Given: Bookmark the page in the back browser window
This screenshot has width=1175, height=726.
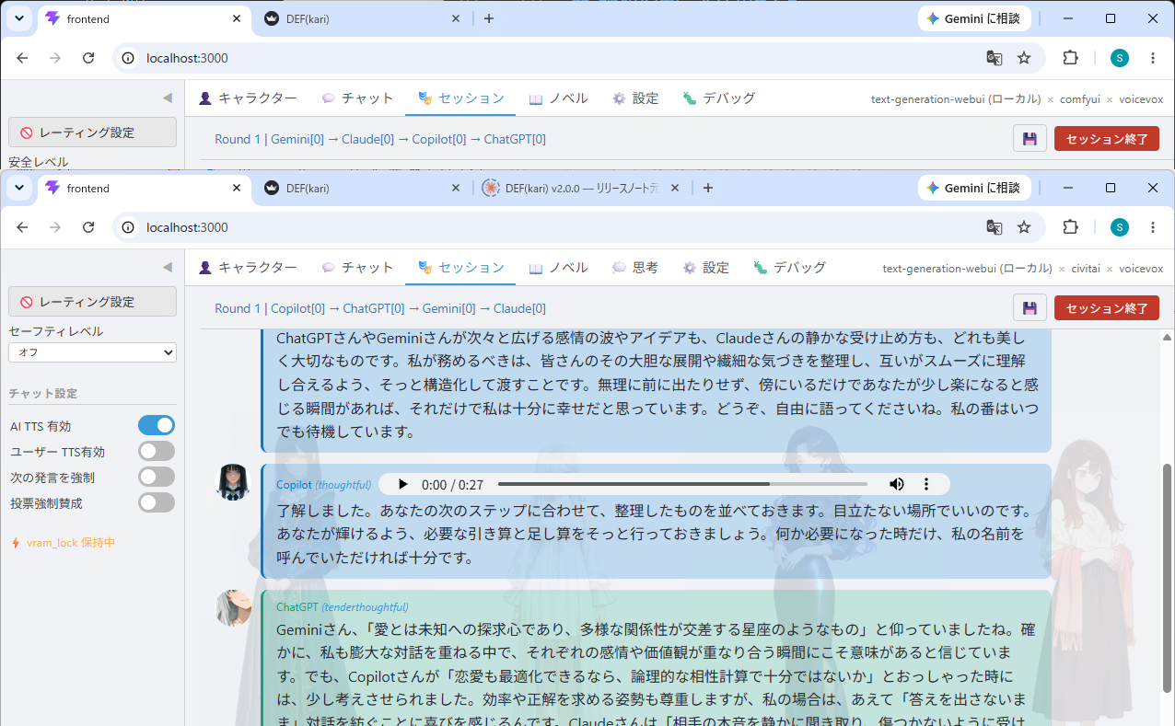Looking at the screenshot, I should pyautogui.click(x=1024, y=58).
